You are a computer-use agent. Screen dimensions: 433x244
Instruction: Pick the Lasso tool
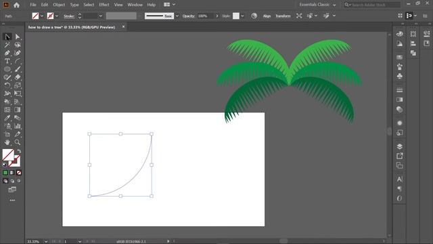pos(18,45)
